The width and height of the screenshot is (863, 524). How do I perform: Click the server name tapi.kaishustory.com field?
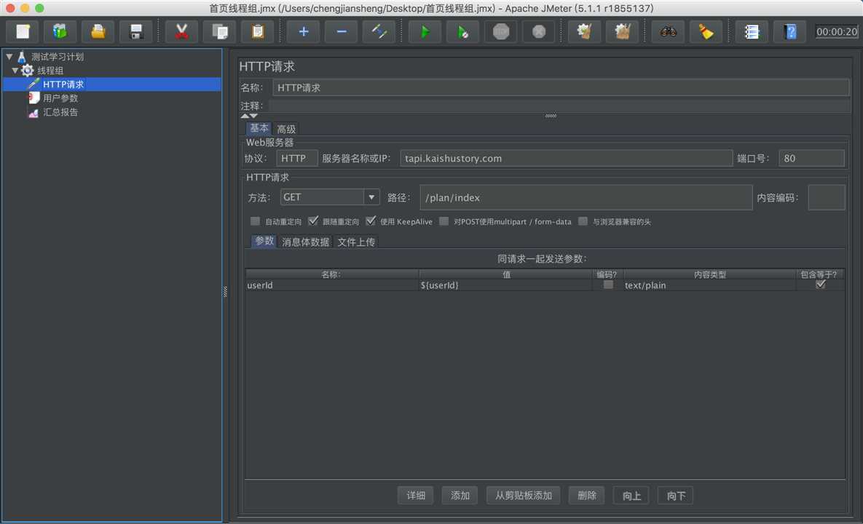567,159
